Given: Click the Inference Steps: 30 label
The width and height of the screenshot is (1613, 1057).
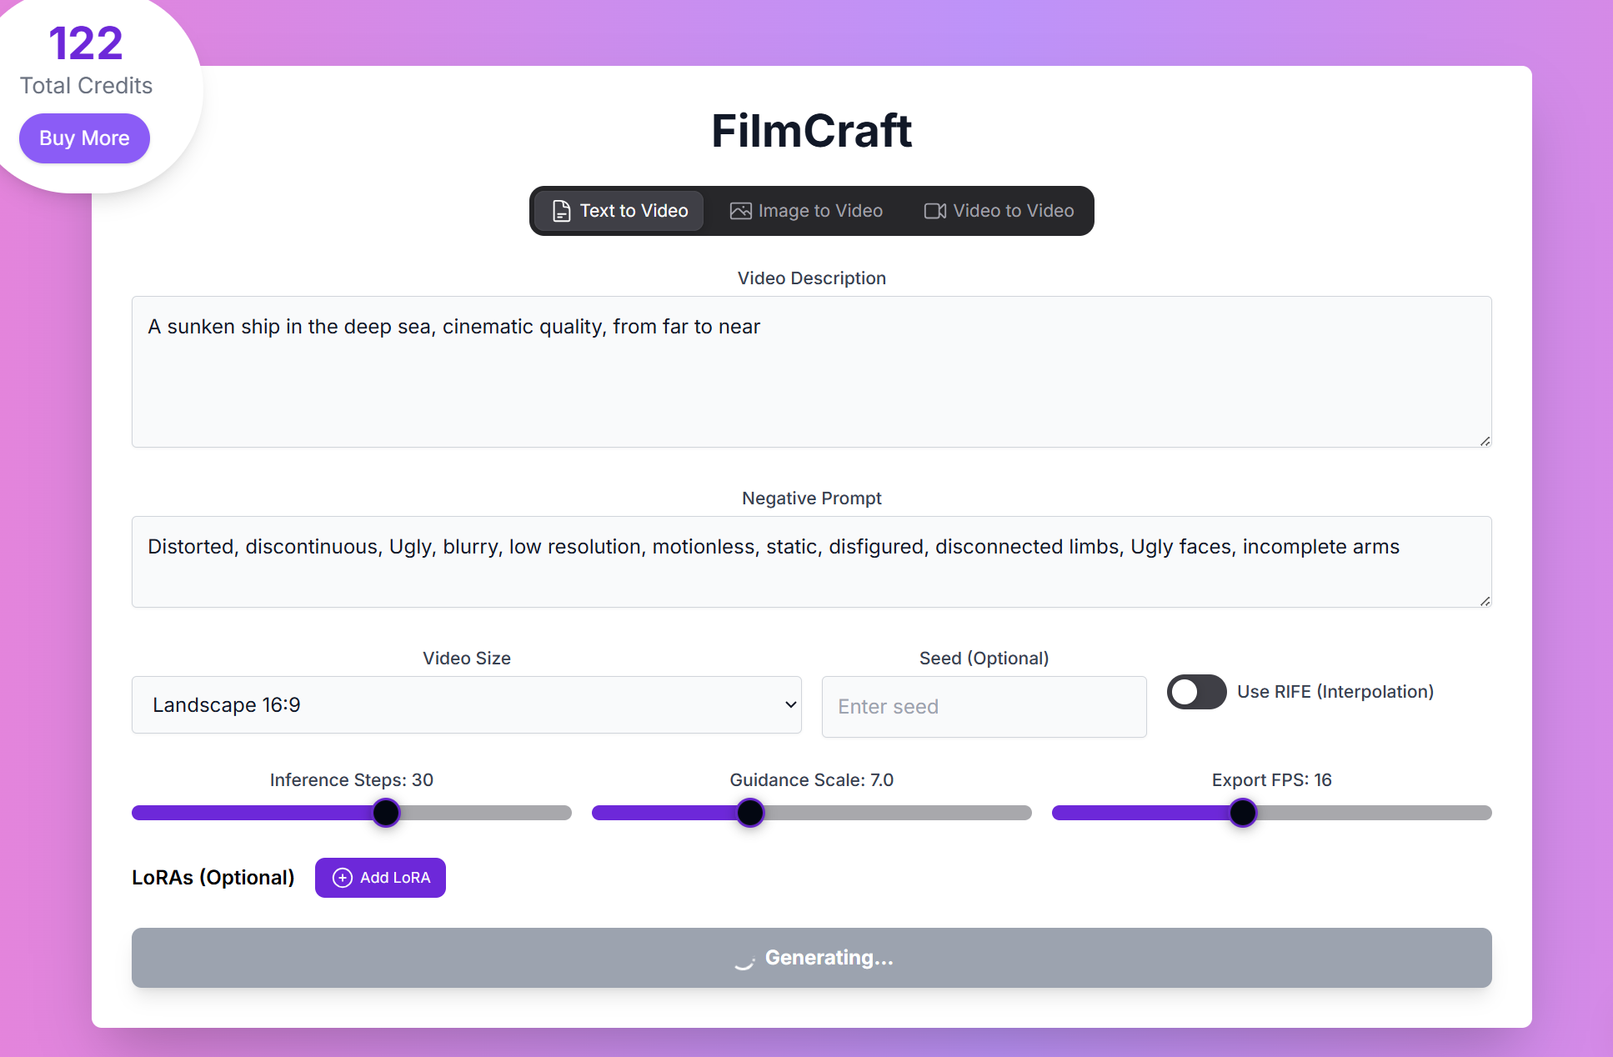Looking at the screenshot, I should coord(352,780).
